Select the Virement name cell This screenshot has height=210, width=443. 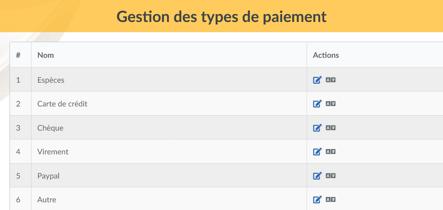point(169,151)
